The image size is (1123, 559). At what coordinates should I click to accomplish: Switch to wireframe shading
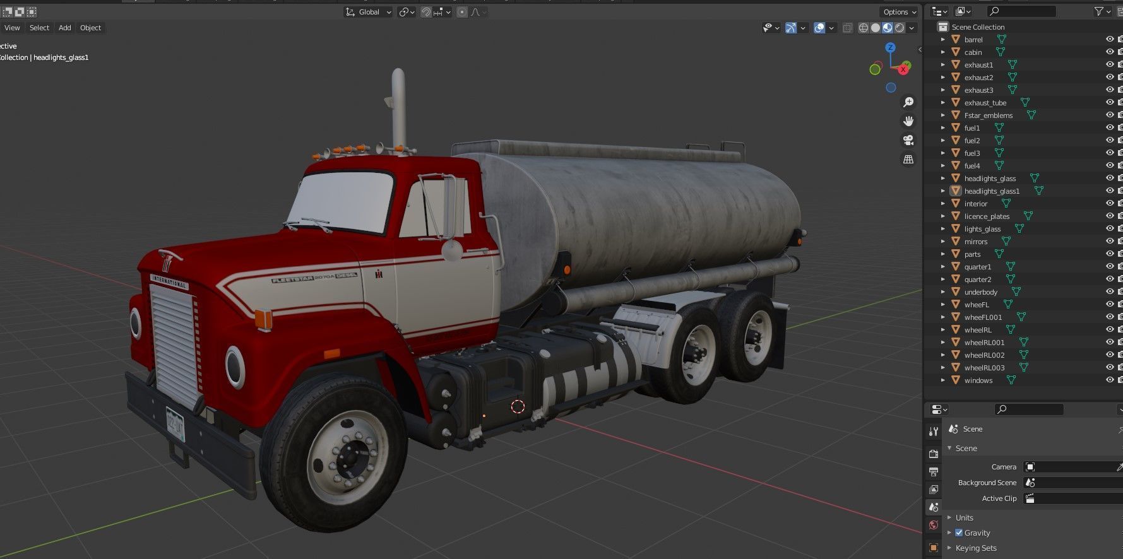click(864, 28)
